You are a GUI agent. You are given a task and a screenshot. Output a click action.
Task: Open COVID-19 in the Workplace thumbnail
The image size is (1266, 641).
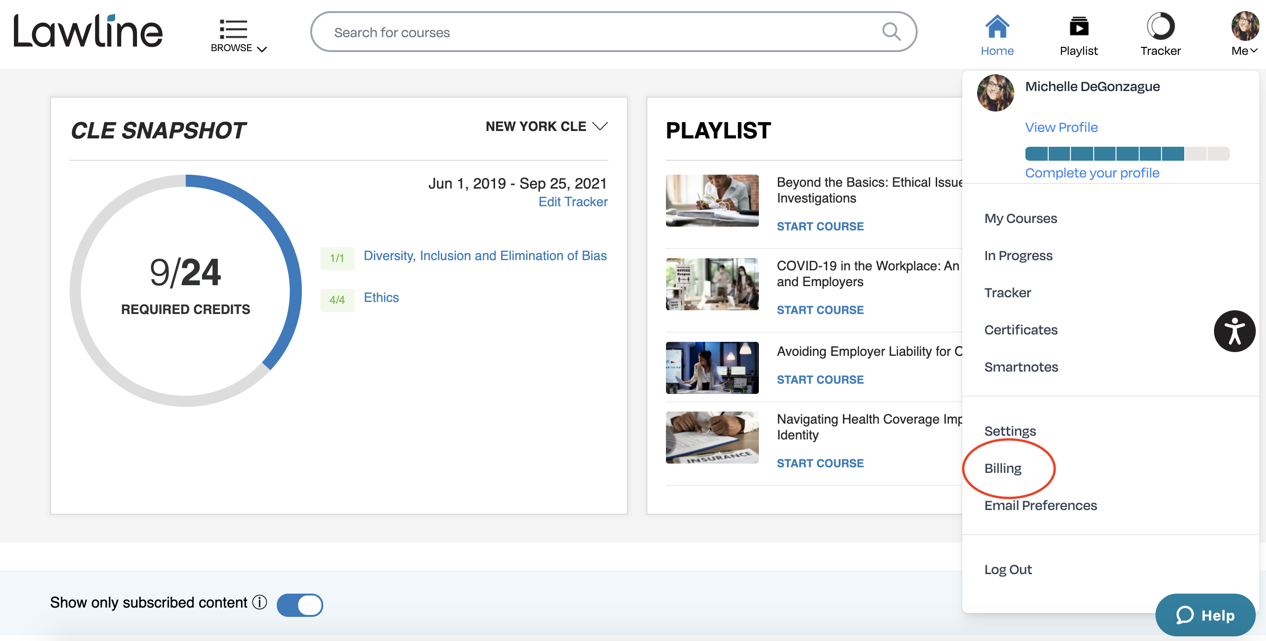[711, 284]
